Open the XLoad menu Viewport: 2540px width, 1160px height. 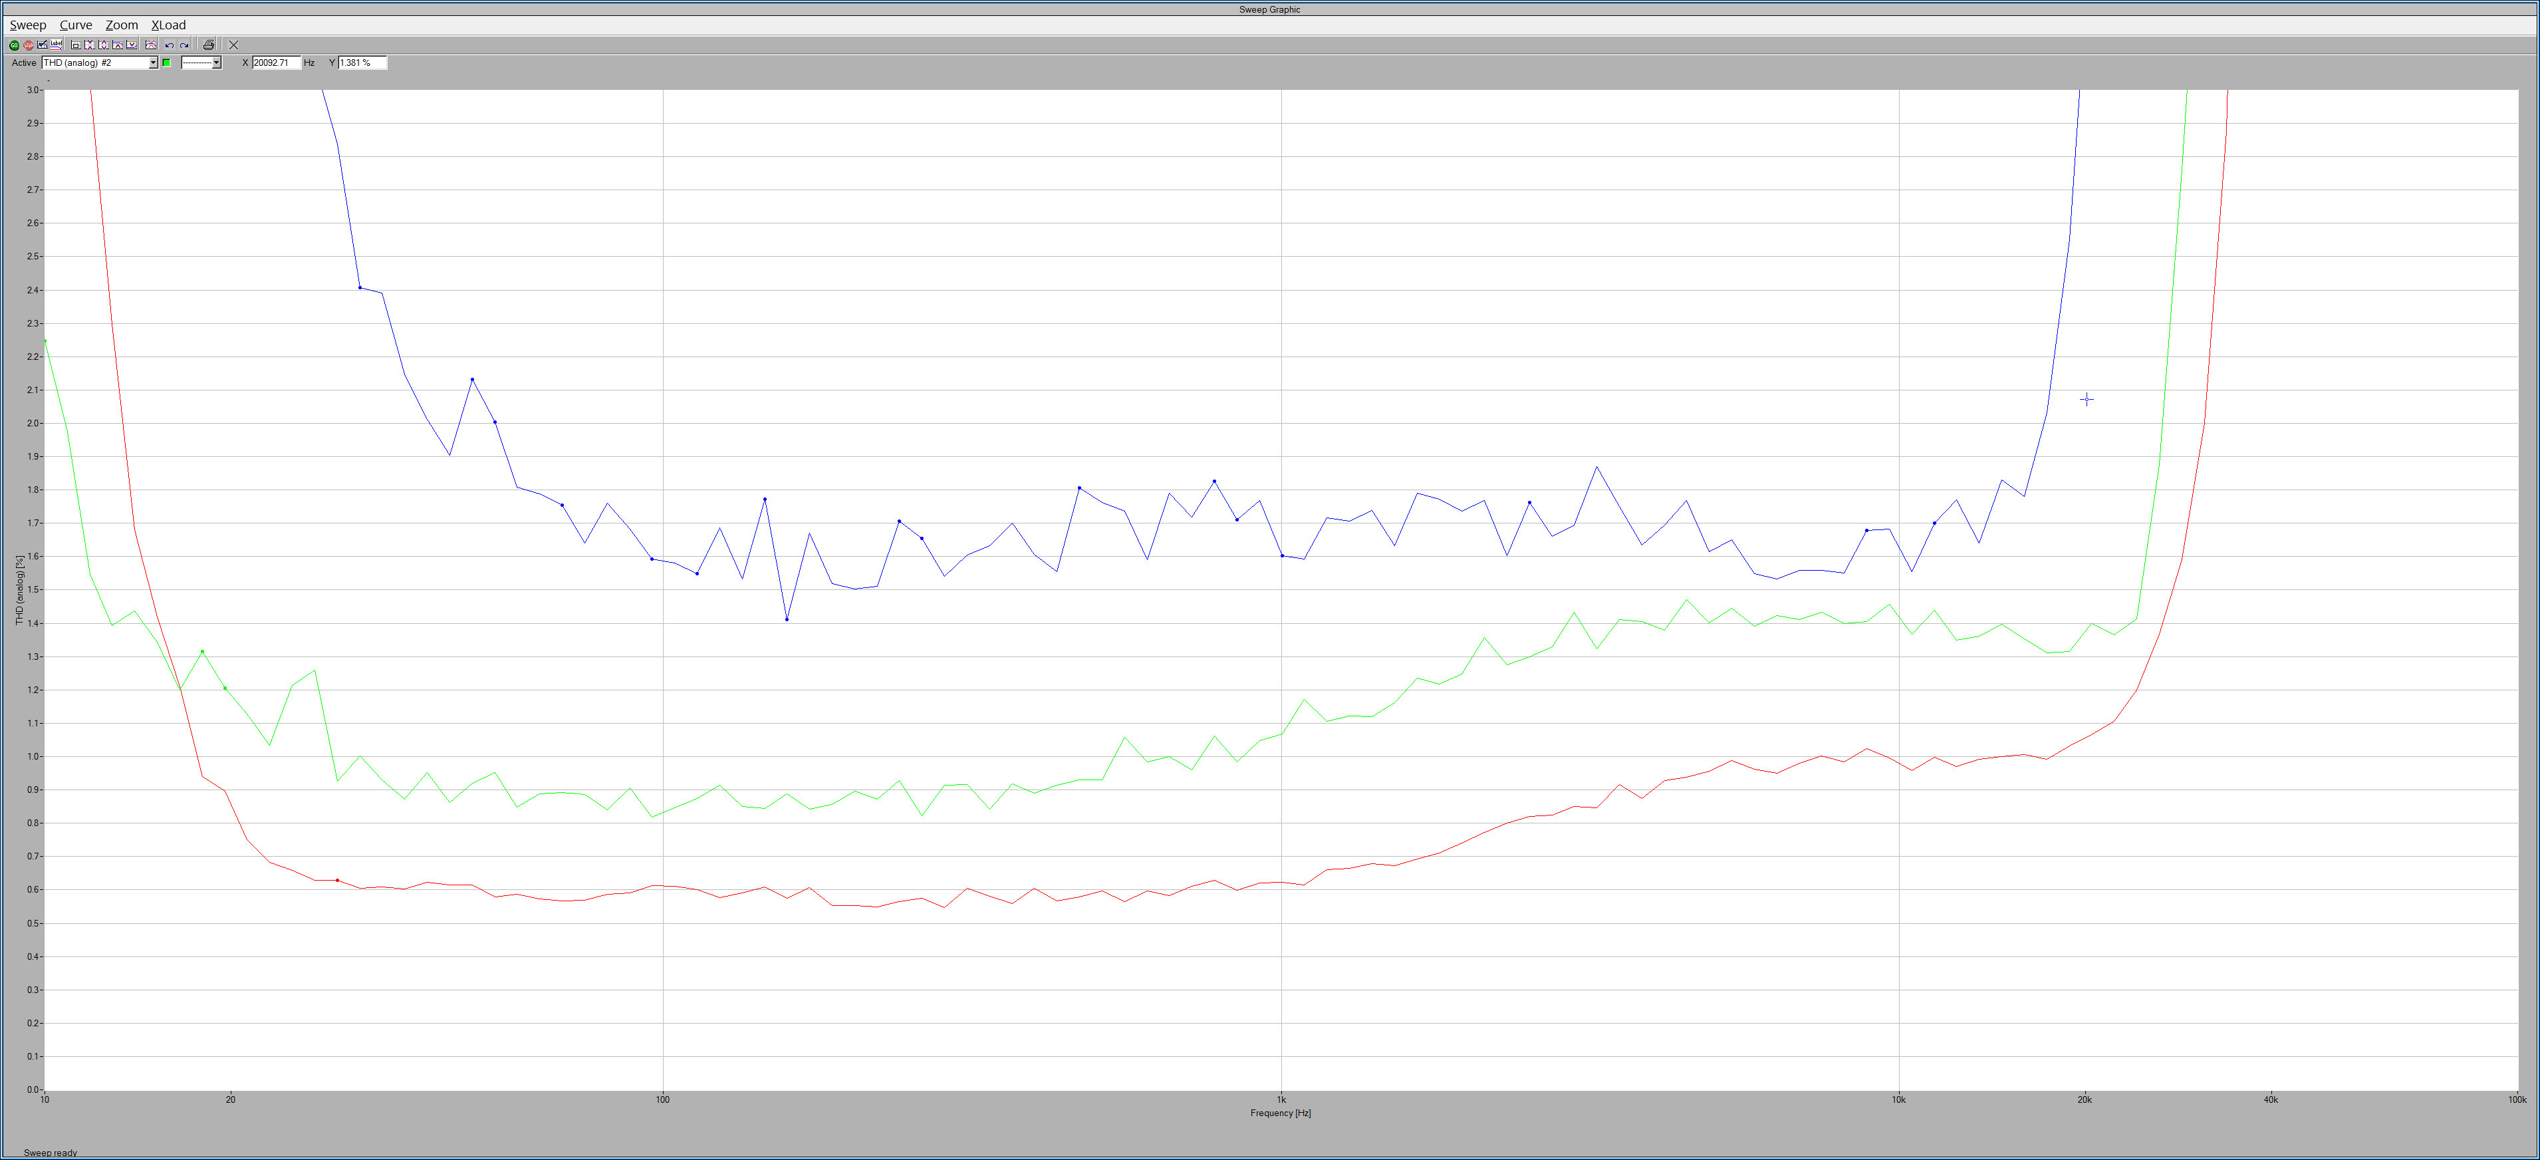(169, 25)
